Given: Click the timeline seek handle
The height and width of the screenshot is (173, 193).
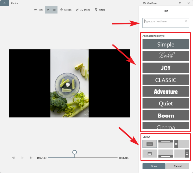Looking at the screenshot, I should tap(75, 152).
